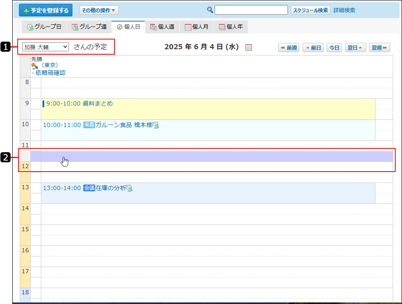Click the グループ日 tab icon
This screenshot has height=304, width=402.
tap(30, 27)
